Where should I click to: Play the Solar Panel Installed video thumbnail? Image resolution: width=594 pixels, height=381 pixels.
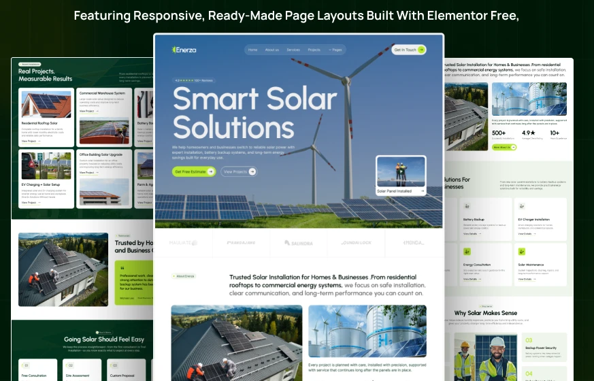(401, 171)
